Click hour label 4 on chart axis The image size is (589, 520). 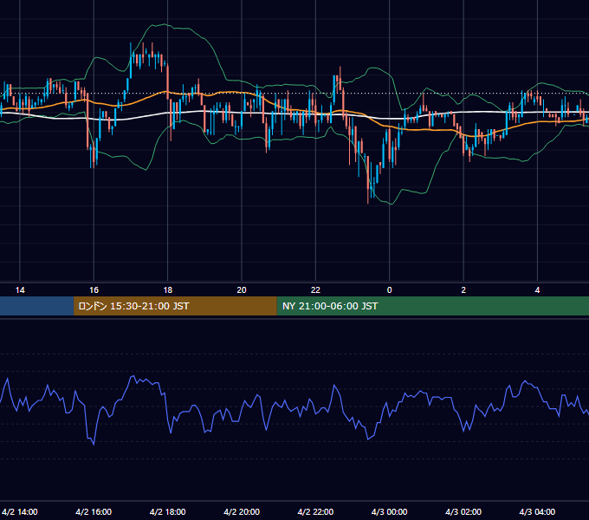[x=538, y=290]
